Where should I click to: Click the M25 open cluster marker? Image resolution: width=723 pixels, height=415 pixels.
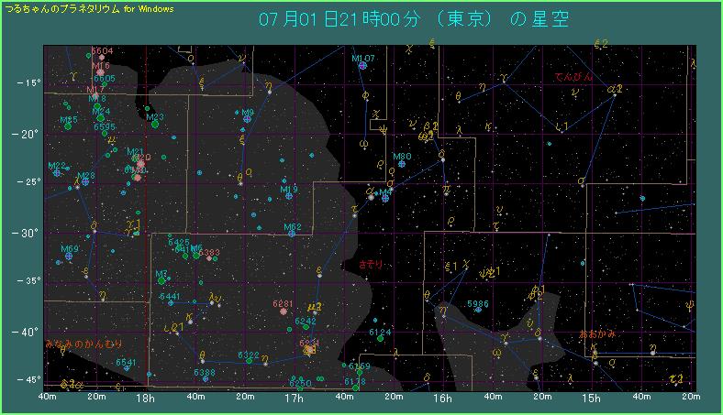pos(67,126)
